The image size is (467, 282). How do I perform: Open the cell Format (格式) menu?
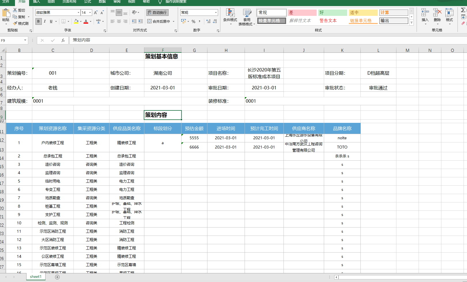pos(449,16)
